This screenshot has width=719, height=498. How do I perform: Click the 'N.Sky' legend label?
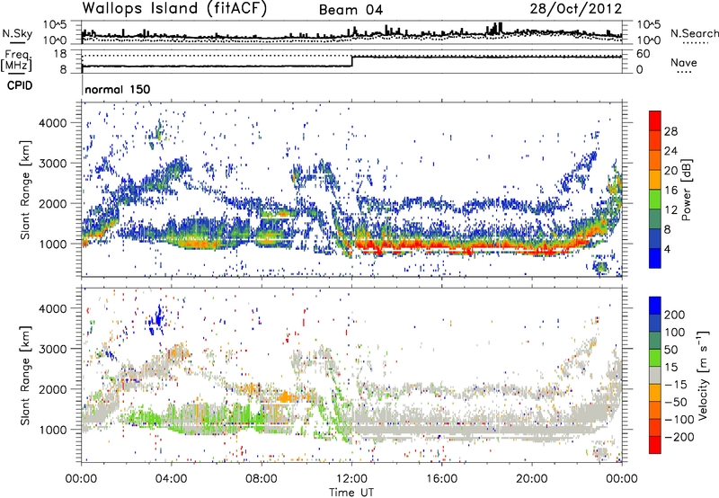tap(17, 33)
